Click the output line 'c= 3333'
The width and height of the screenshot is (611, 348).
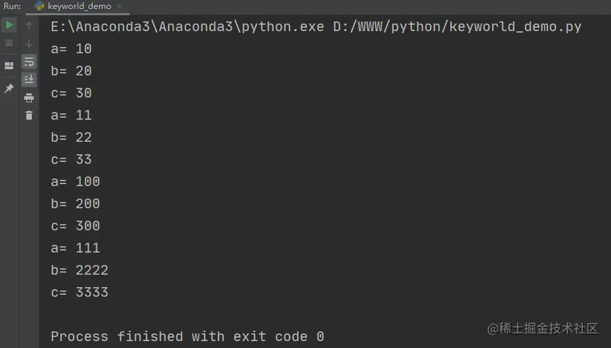coord(80,292)
